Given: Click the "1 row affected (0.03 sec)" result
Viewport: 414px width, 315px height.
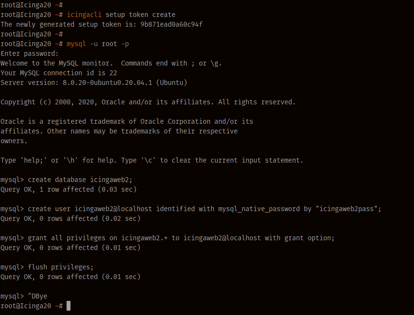Looking at the screenshot, I should coord(88,189).
